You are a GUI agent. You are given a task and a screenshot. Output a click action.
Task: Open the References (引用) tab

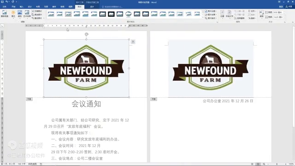[46, 7]
